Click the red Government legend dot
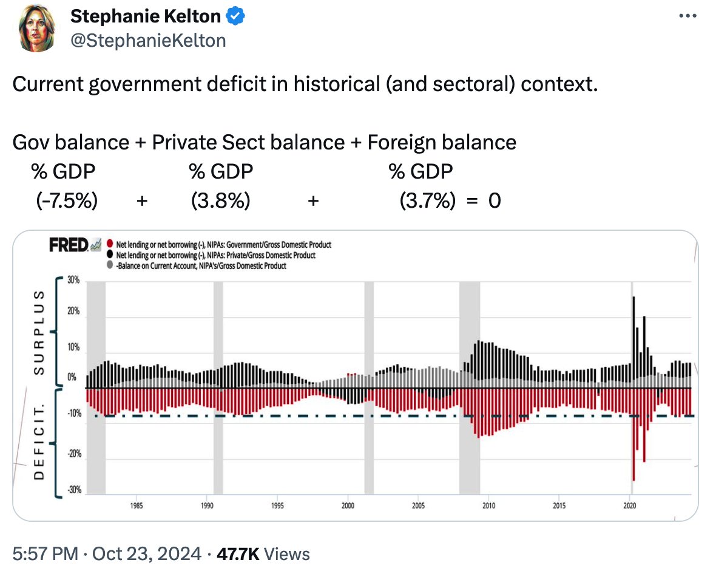Screen dimensions: 716x571 (109, 245)
